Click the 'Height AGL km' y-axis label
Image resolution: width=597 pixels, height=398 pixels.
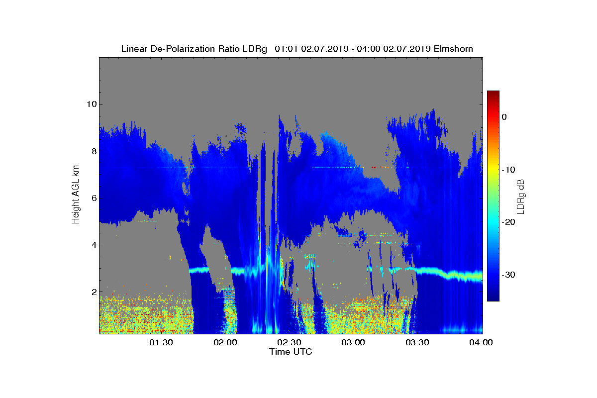click(76, 196)
